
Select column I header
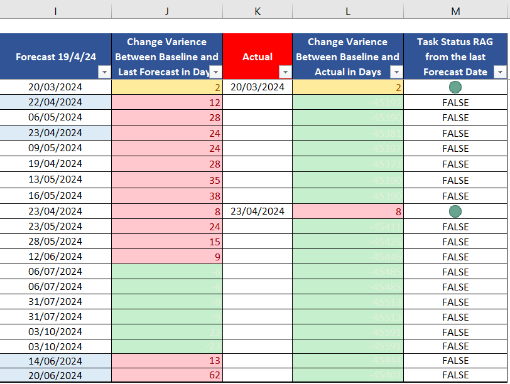pos(56,11)
